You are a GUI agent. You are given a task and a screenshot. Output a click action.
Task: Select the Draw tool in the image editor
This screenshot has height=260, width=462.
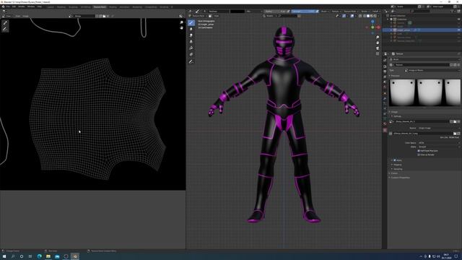click(x=5, y=22)
